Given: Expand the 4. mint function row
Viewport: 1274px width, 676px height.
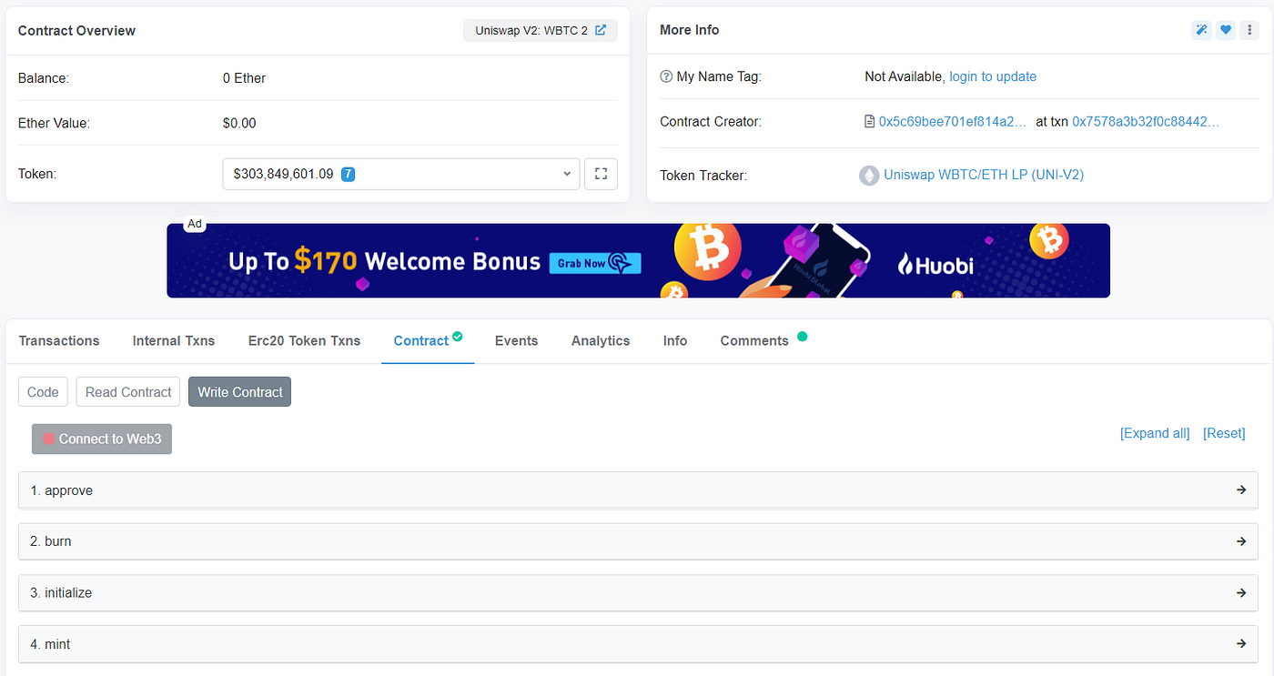Looking at the screenshot, I should point(638,643).
